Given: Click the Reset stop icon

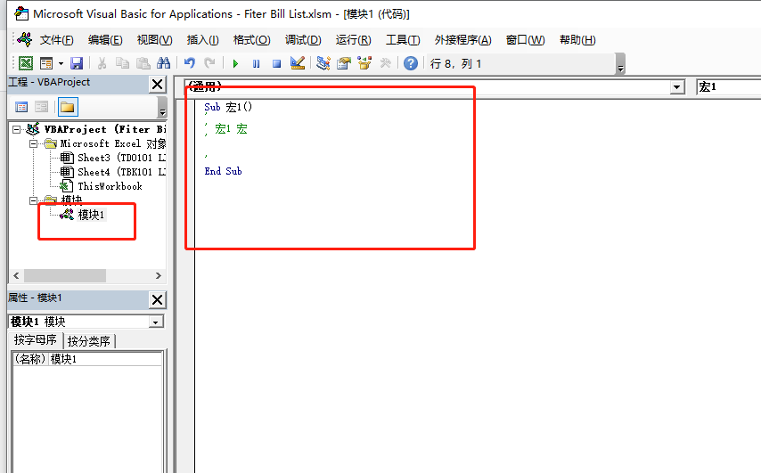Looking at the screenshot, I should coord(276,63).
